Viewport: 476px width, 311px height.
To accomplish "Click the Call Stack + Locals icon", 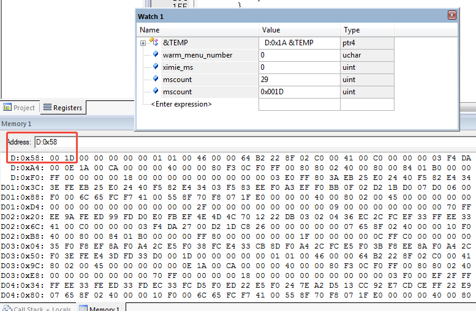I will pyautogui.click(x=7, y=309).
